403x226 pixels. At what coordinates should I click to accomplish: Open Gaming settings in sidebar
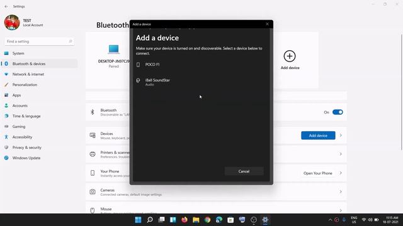[x=39, y=127]
